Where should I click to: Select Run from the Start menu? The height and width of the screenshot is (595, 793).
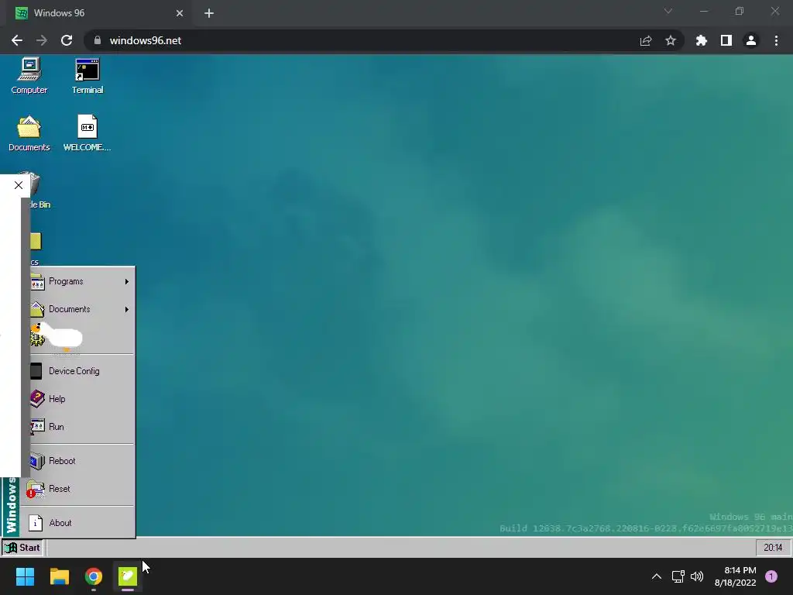pyautogui.click(x=82, y=427)
